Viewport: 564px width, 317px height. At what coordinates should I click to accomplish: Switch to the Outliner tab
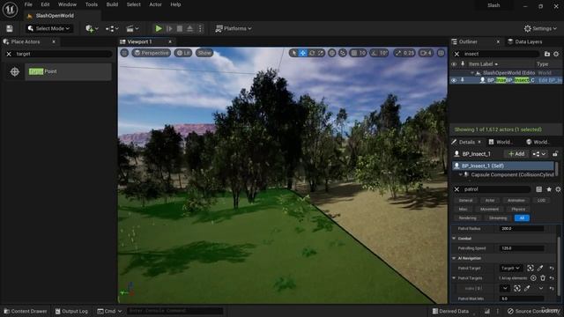click(x=468, y=41)
